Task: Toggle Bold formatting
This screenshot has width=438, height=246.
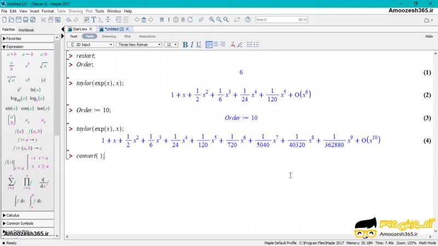Action: pos(185,44)
